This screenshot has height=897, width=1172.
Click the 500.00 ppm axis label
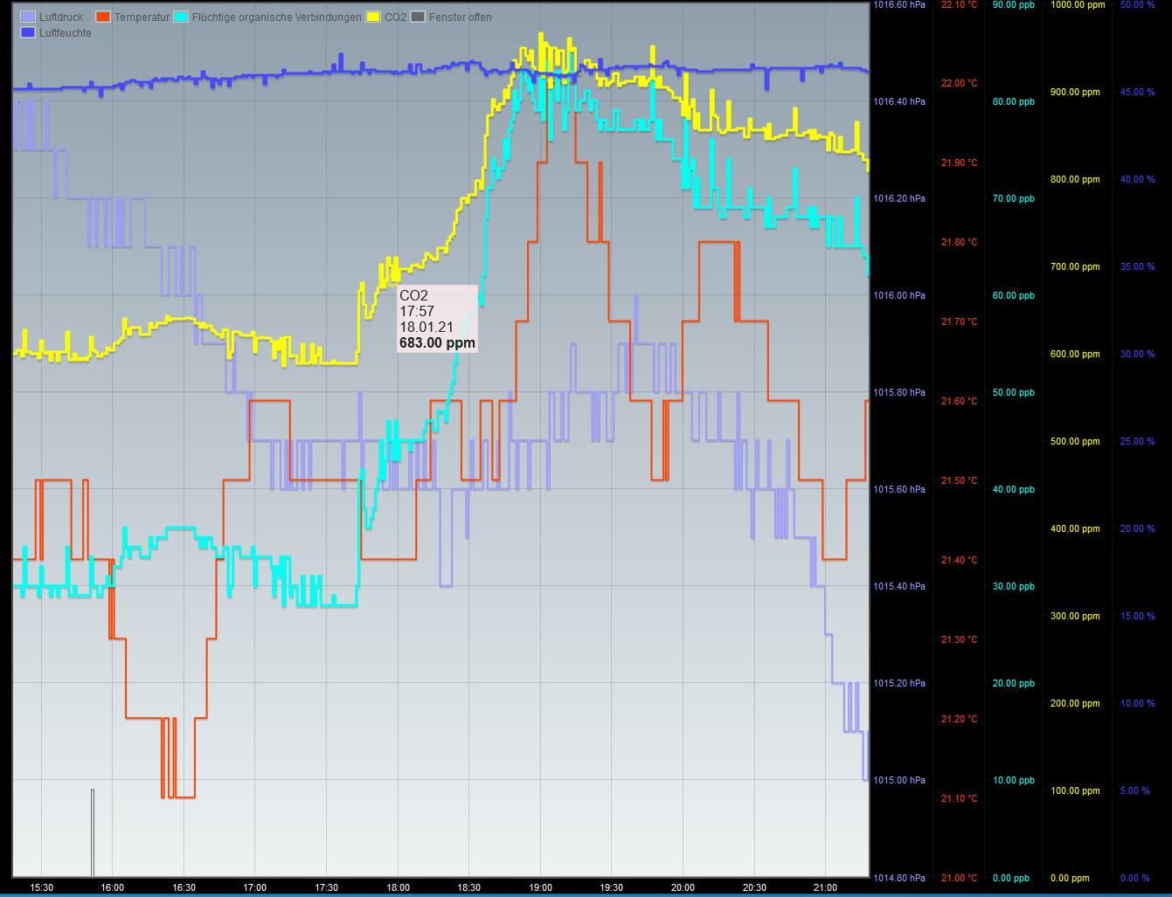click(1075, 441)
